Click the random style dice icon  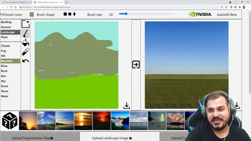9,121
